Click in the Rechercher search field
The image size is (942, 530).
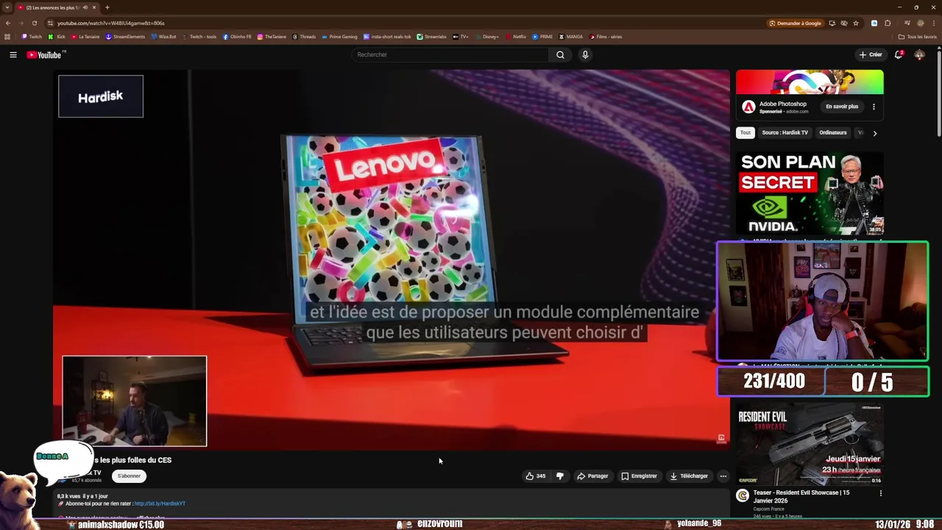point(450,54)
